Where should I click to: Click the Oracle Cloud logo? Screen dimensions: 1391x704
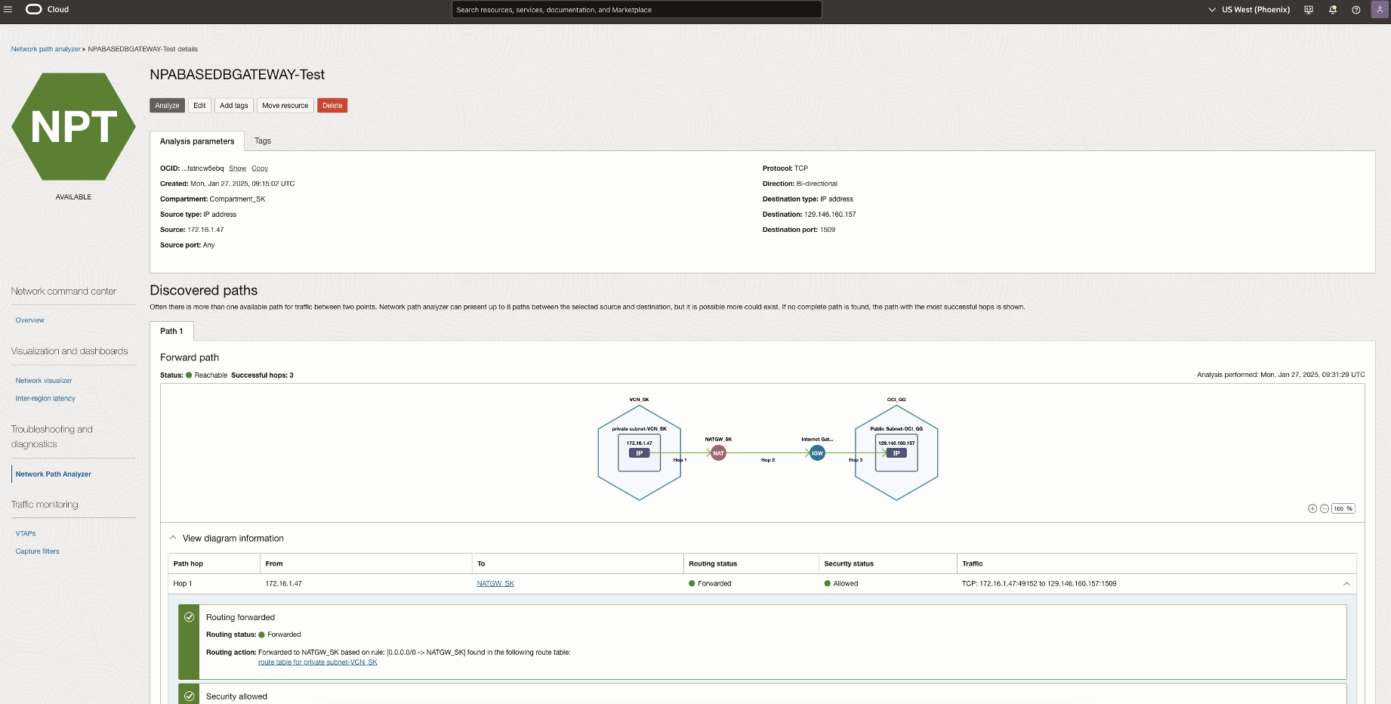click(x=47, y=10)
